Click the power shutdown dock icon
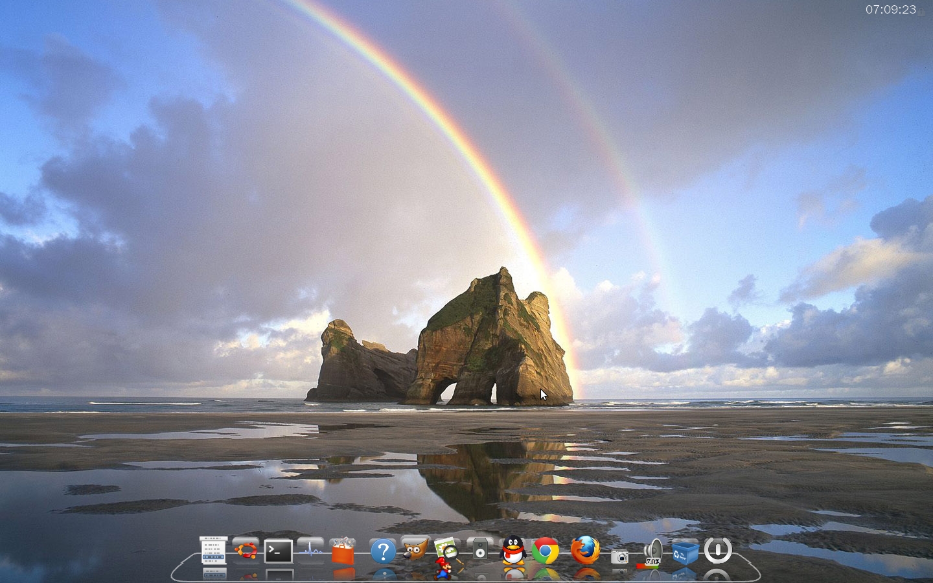The width and height of the screenshot is (933, 583). [x=718, y=550]
